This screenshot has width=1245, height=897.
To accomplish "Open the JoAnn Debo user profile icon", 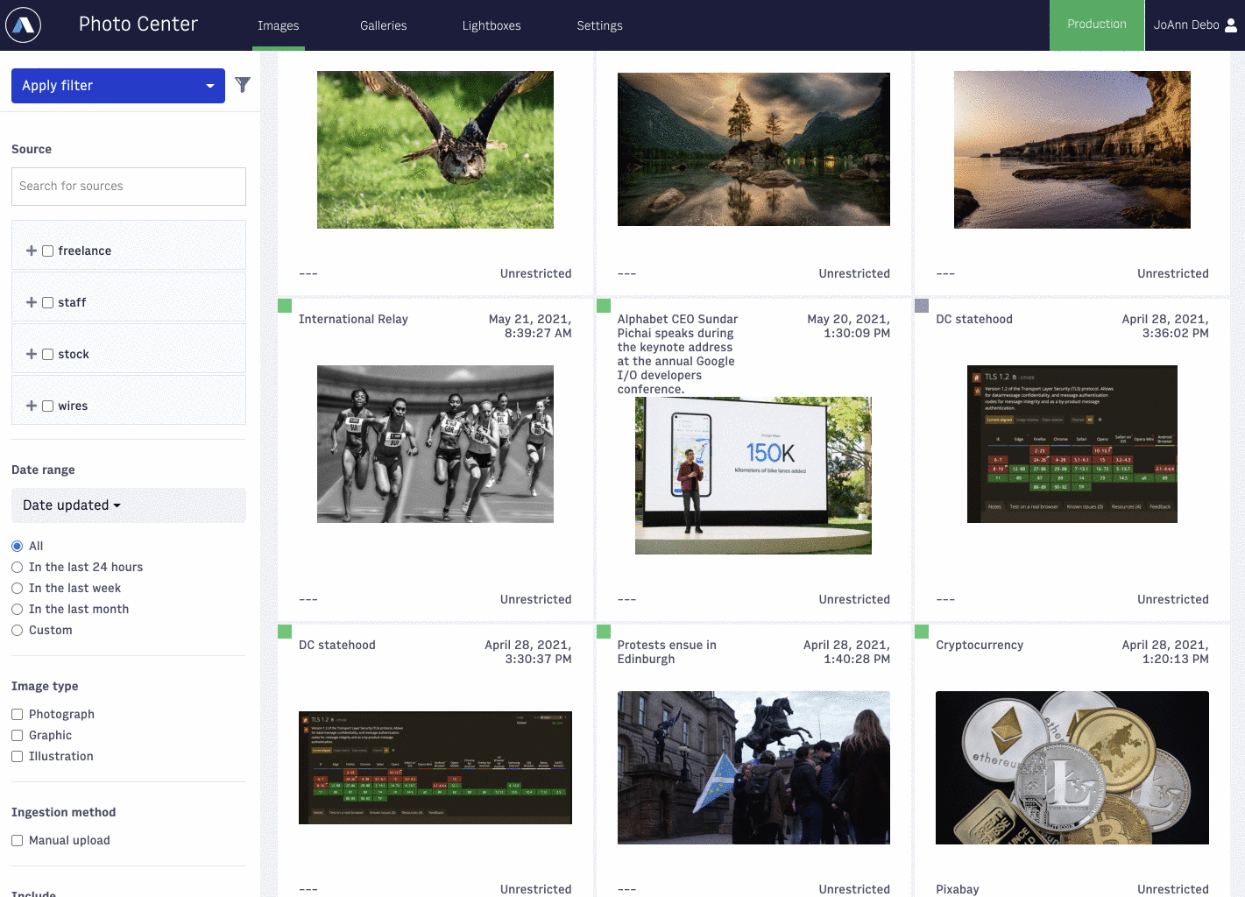I will [x=1230, y=25].
